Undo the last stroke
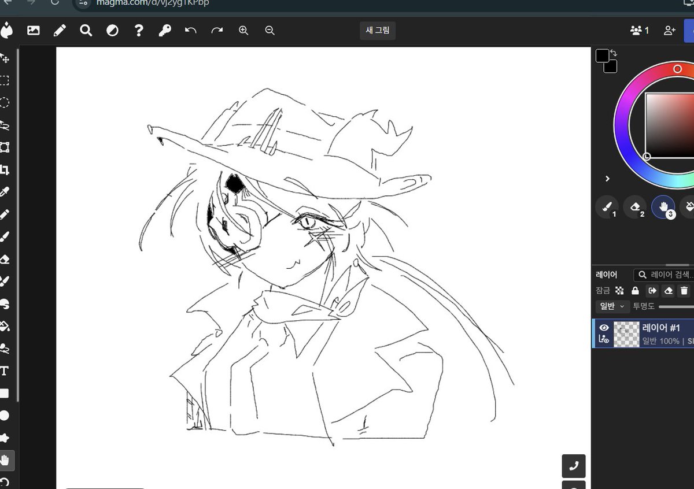Screen dimensions: 694x489 pyautogui.click(x=191, y=31)
